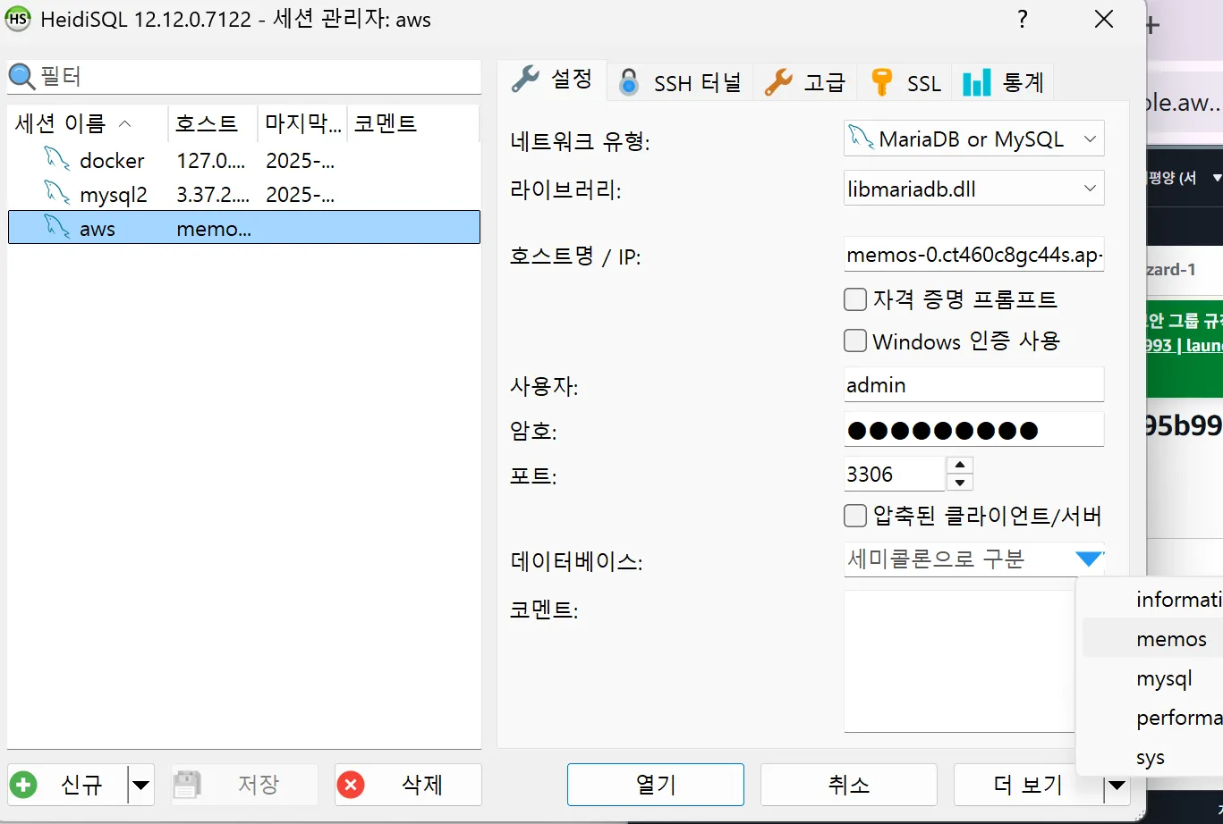Switch to the SSL tab
This screenshot has height=824, width=1223.
click(905, 83)
